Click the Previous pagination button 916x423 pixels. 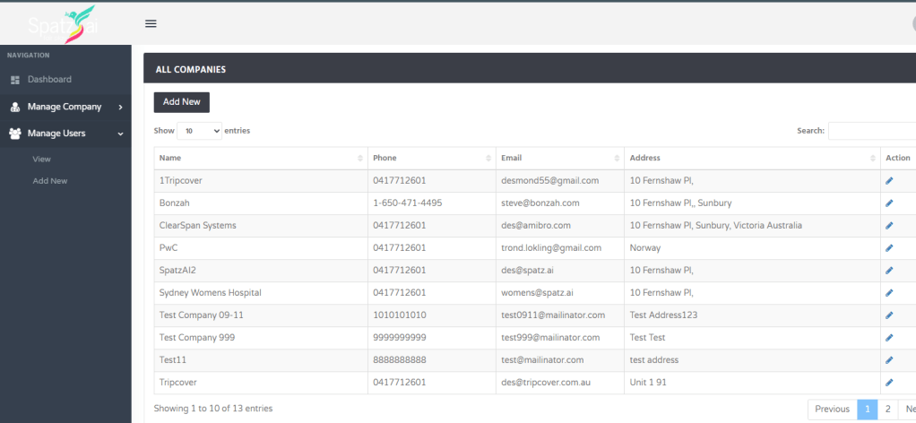(832, 409)
